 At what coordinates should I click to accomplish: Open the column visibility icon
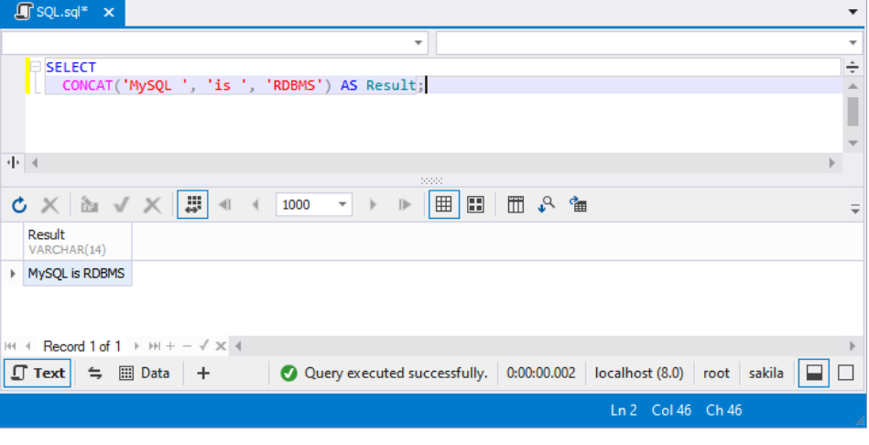(516, 204)
